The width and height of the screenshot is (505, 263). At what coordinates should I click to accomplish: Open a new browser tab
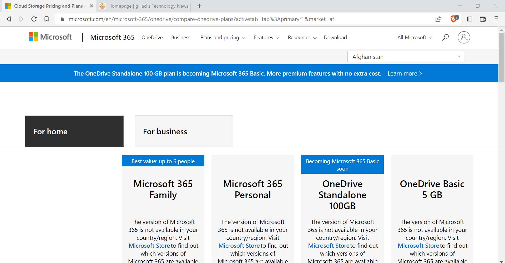tap(199, 6)
